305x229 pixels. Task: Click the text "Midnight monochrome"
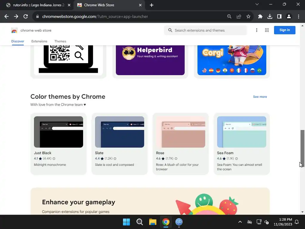pos(50,165)
